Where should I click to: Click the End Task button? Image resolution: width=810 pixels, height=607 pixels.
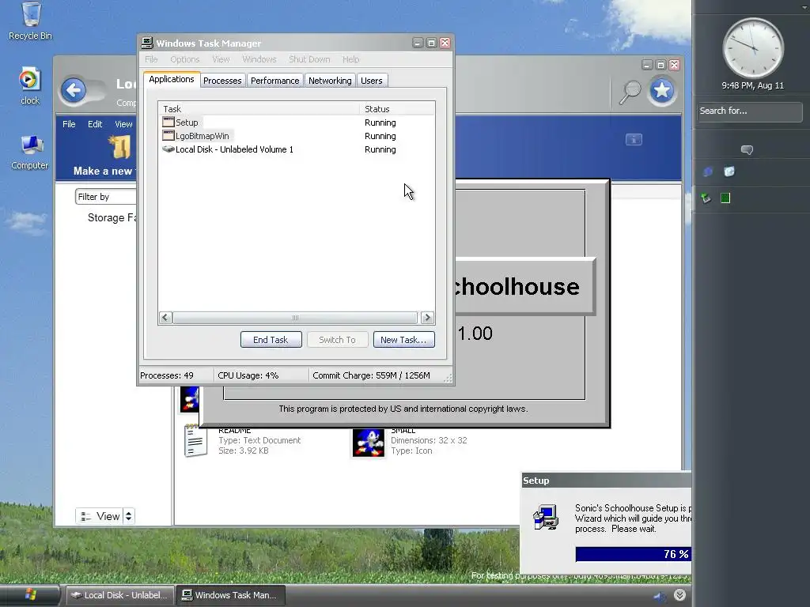[x=271, y=340]
